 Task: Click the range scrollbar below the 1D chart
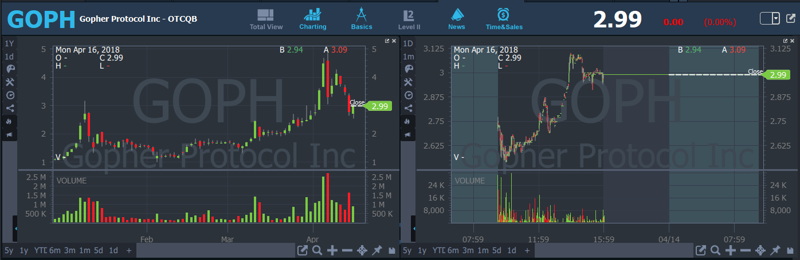point(614,250)
